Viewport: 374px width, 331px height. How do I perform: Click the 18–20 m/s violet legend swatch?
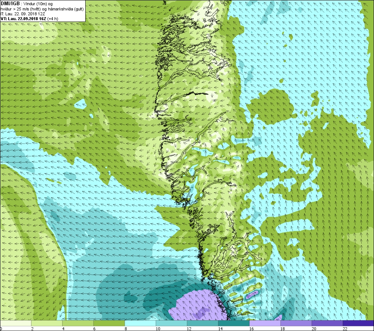(296, 323)
